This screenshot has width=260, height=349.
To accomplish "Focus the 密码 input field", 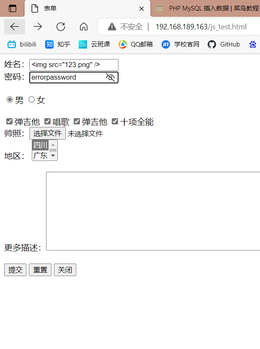I will 74,78.
